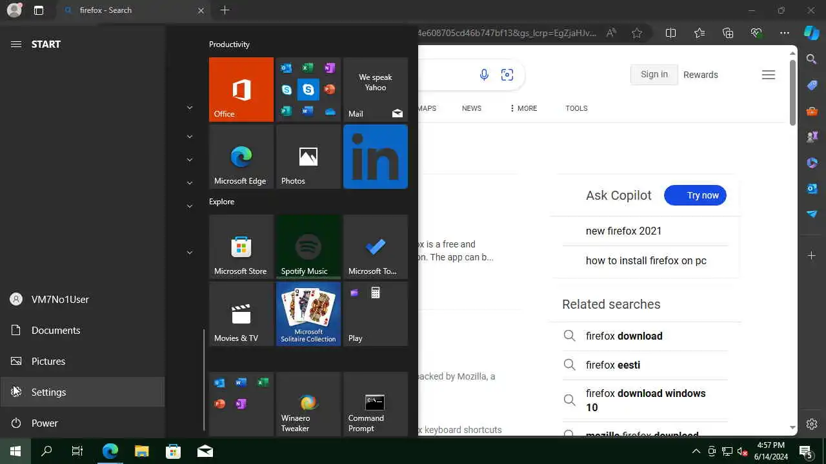Expand the START hamburger menu
Screen dimensions: 826x464
(16, 44)
